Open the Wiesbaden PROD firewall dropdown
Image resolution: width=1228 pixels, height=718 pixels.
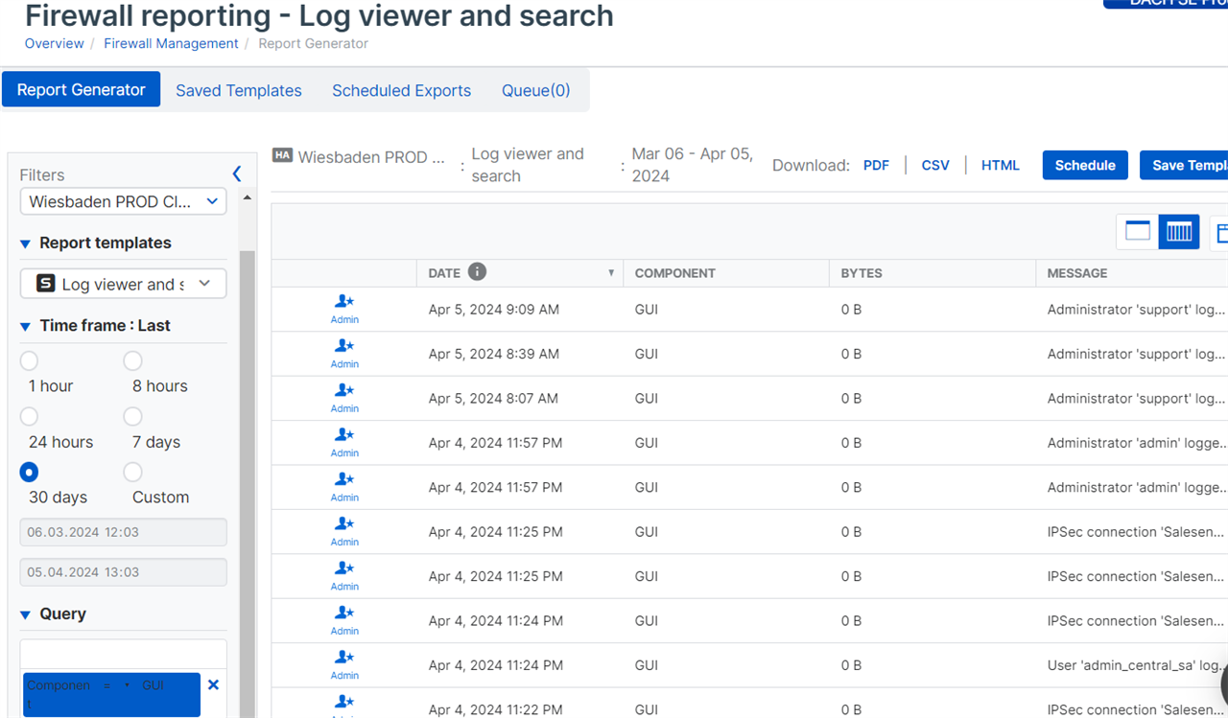pos(124,201)
